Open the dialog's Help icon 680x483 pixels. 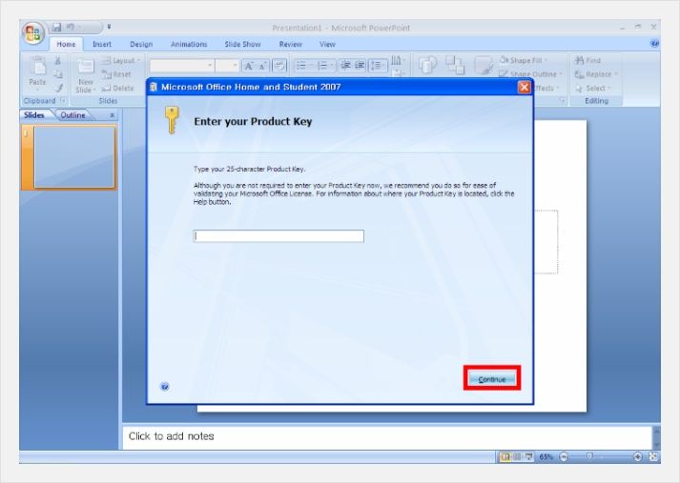tap(165, 387)
